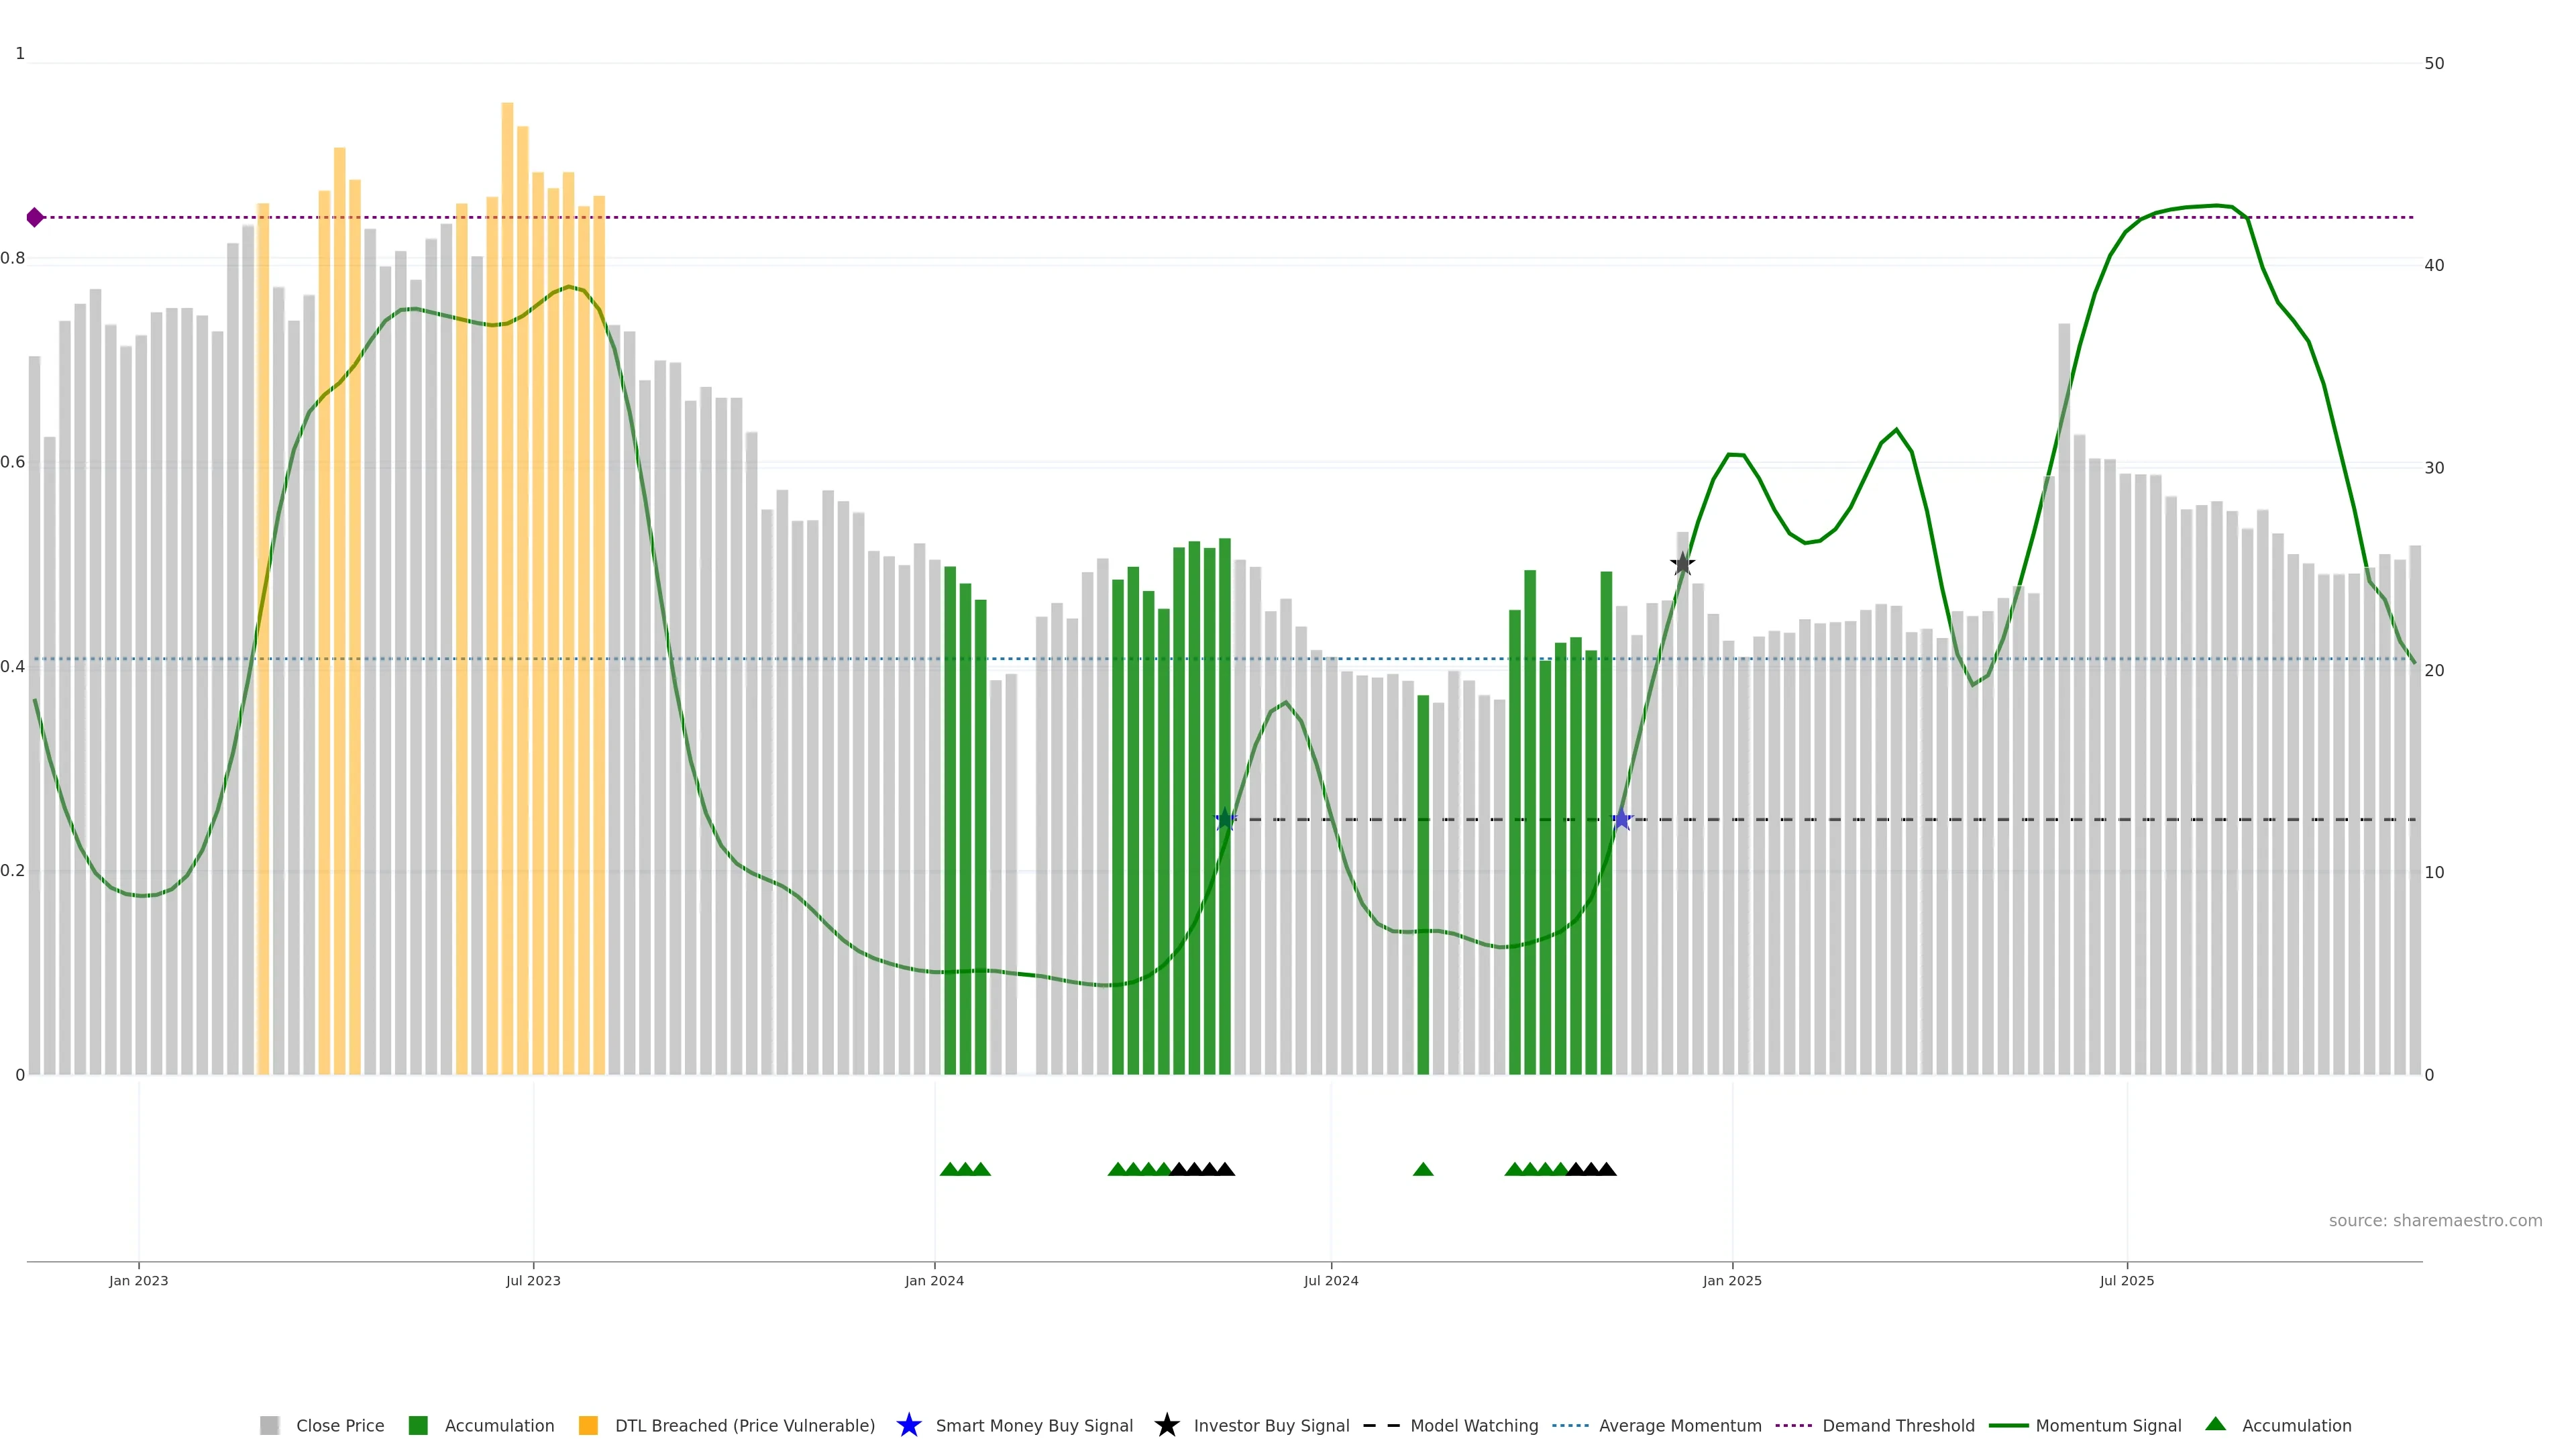Screen dimensions: 2576x1449
Task: Click the Jul 2024 axis label
Action: 1330,1280
